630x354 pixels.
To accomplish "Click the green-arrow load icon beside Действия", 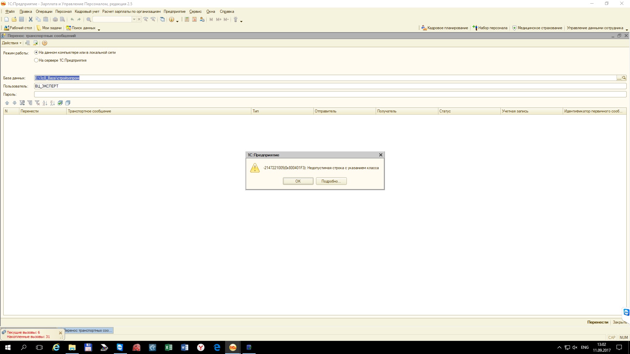I will click(36, 43).
